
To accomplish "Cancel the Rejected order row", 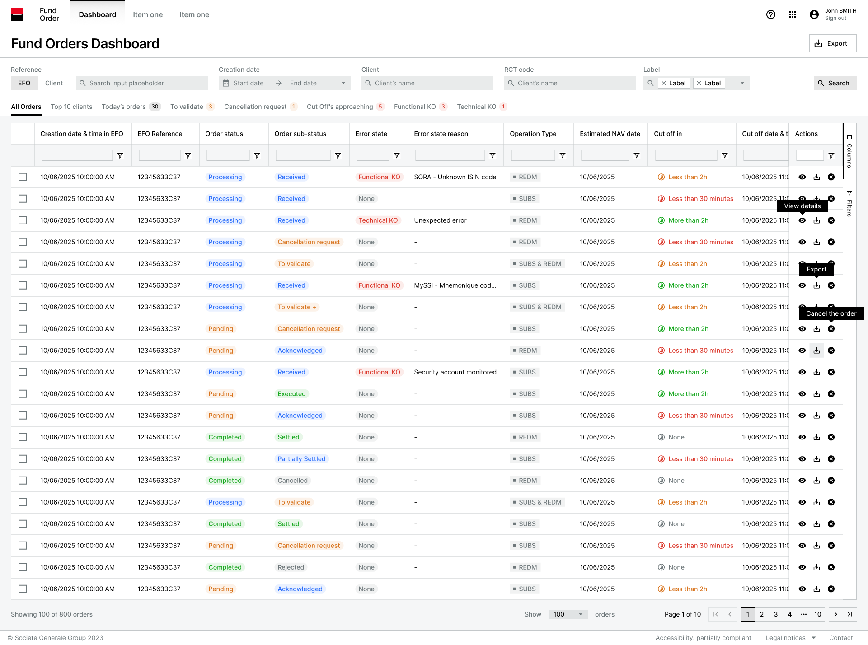I will click(x=831, y=567).
